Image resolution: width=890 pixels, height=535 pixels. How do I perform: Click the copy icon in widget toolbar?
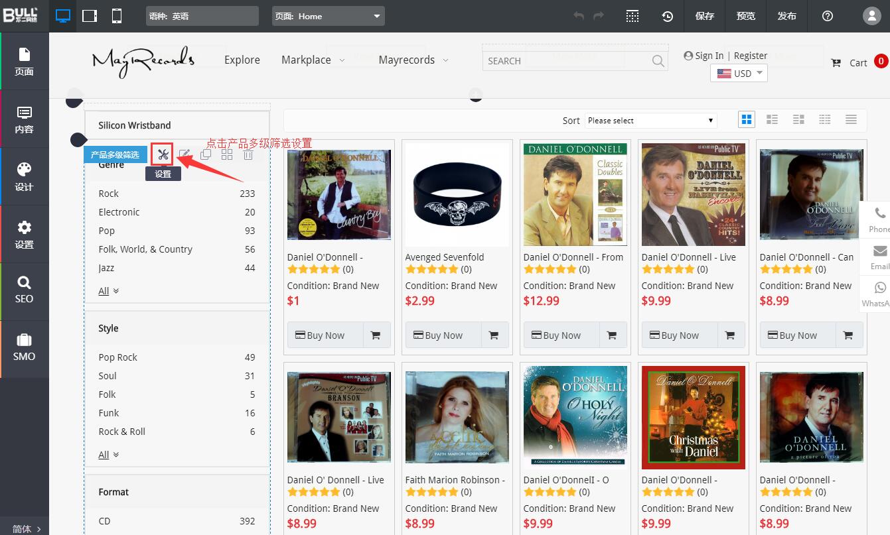coord(206,154)
